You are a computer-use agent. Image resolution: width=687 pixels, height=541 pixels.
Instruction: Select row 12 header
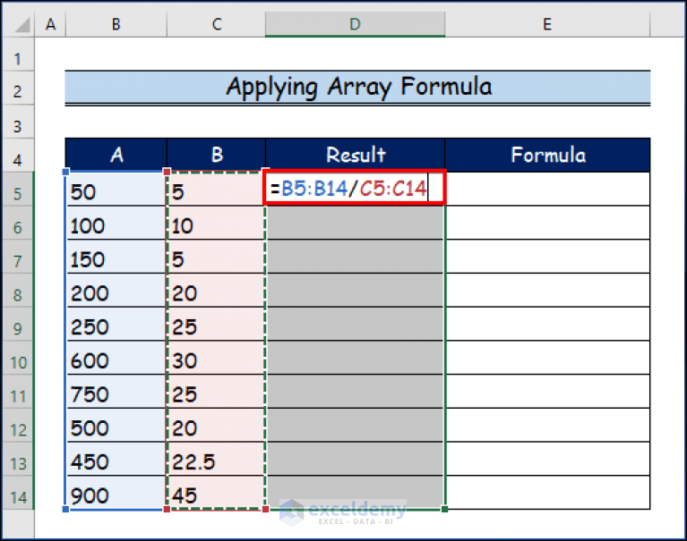pyautogui.click(x=18, y=425)
